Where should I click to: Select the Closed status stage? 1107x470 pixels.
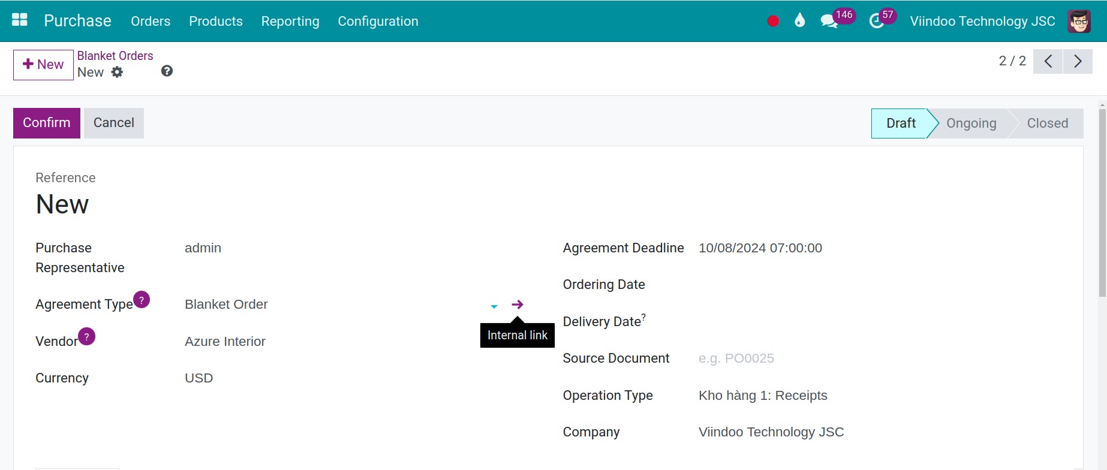click(1048, 123)
